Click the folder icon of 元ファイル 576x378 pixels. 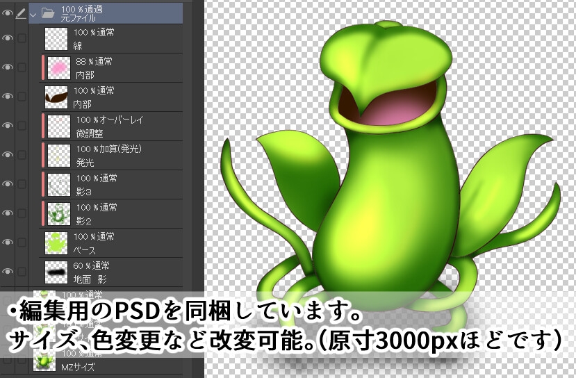click(x=48, y=14)
